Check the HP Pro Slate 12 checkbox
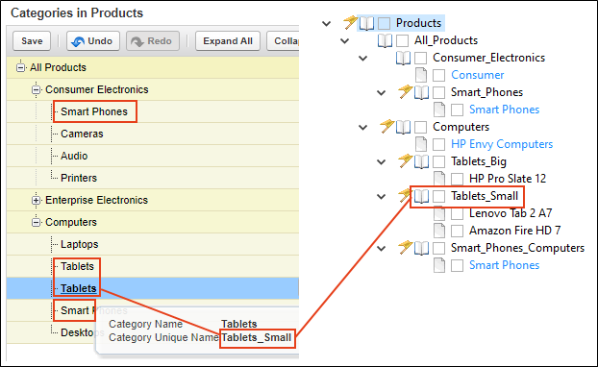The height and width of the screenshot is (367, 598). tap(458, 179)
